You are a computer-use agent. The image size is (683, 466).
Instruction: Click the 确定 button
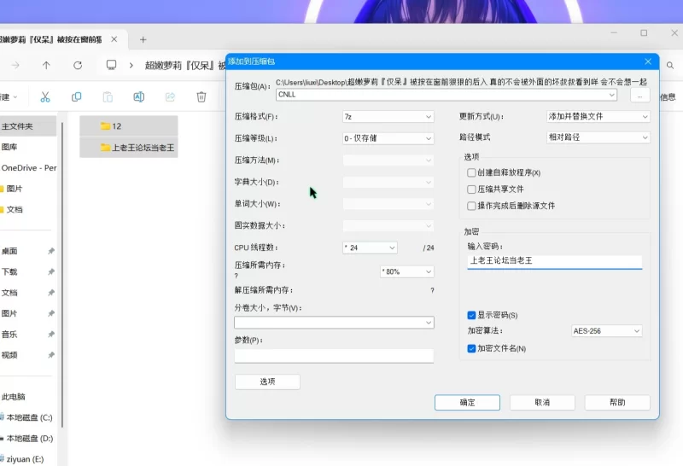pos(467,402)
